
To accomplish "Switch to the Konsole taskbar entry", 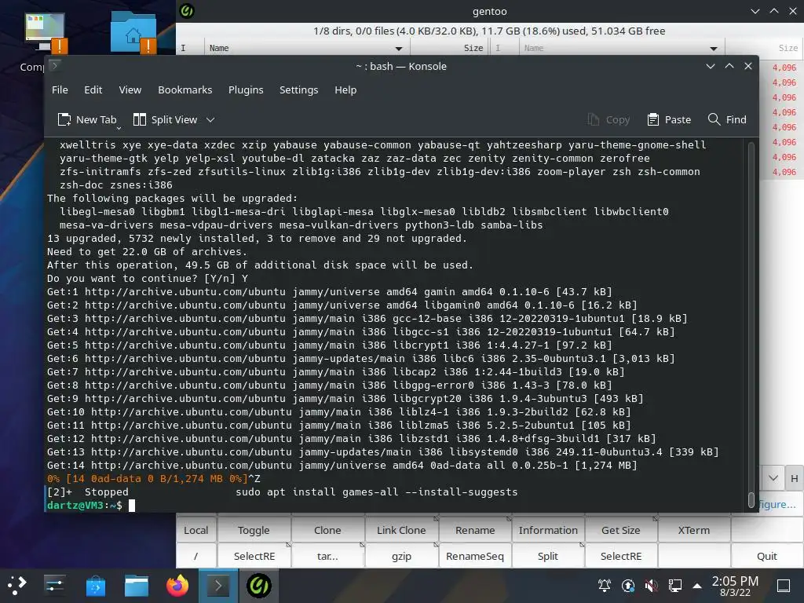I will [218, 586].
